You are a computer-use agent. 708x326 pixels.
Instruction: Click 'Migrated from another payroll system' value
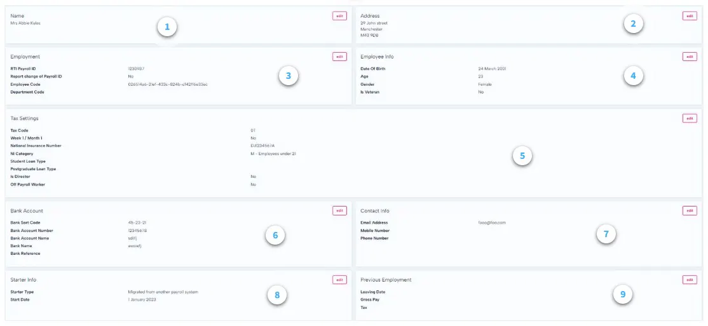coord(163,292)
